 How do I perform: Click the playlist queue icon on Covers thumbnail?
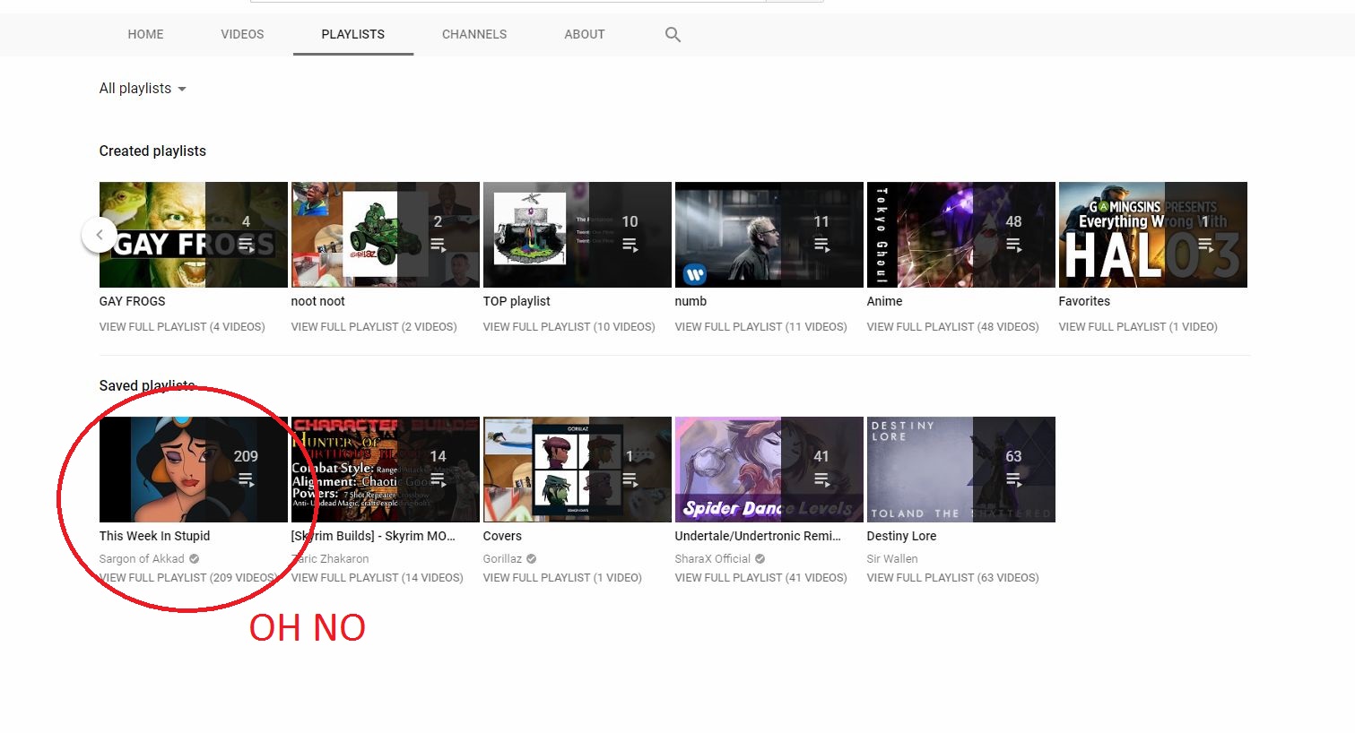(630, 479)
